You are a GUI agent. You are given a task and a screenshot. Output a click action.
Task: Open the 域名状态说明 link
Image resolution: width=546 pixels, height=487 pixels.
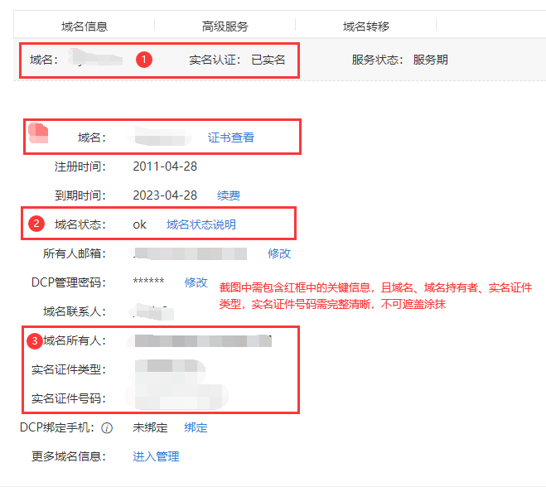click(x=201, y=224)
